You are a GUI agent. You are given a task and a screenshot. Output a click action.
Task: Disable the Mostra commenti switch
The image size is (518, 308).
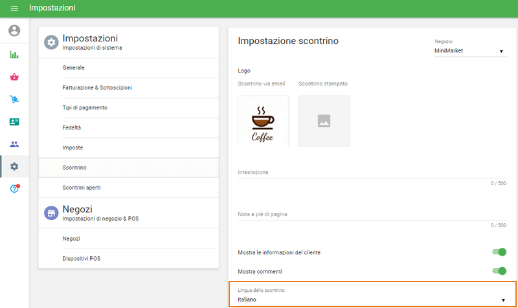[498, 271]
